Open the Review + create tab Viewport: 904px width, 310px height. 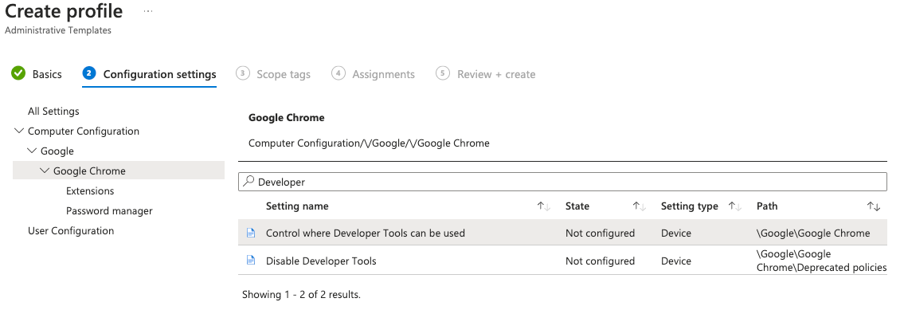[496, 74]
